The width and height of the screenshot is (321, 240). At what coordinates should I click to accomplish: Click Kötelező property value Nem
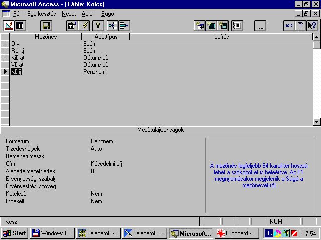[96, 194]
